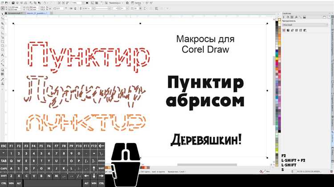The height and width of the screenshot is (187, 334).
Task: Mirror selection horizontally in property bar
Action: [x=71, y=8]
